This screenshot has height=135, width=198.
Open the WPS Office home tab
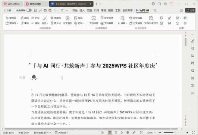12,4
